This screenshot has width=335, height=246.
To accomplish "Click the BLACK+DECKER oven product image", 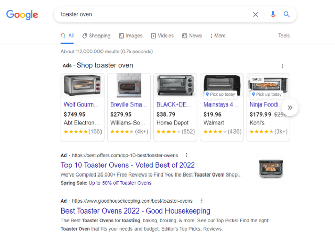I will [x=176, y=85].
